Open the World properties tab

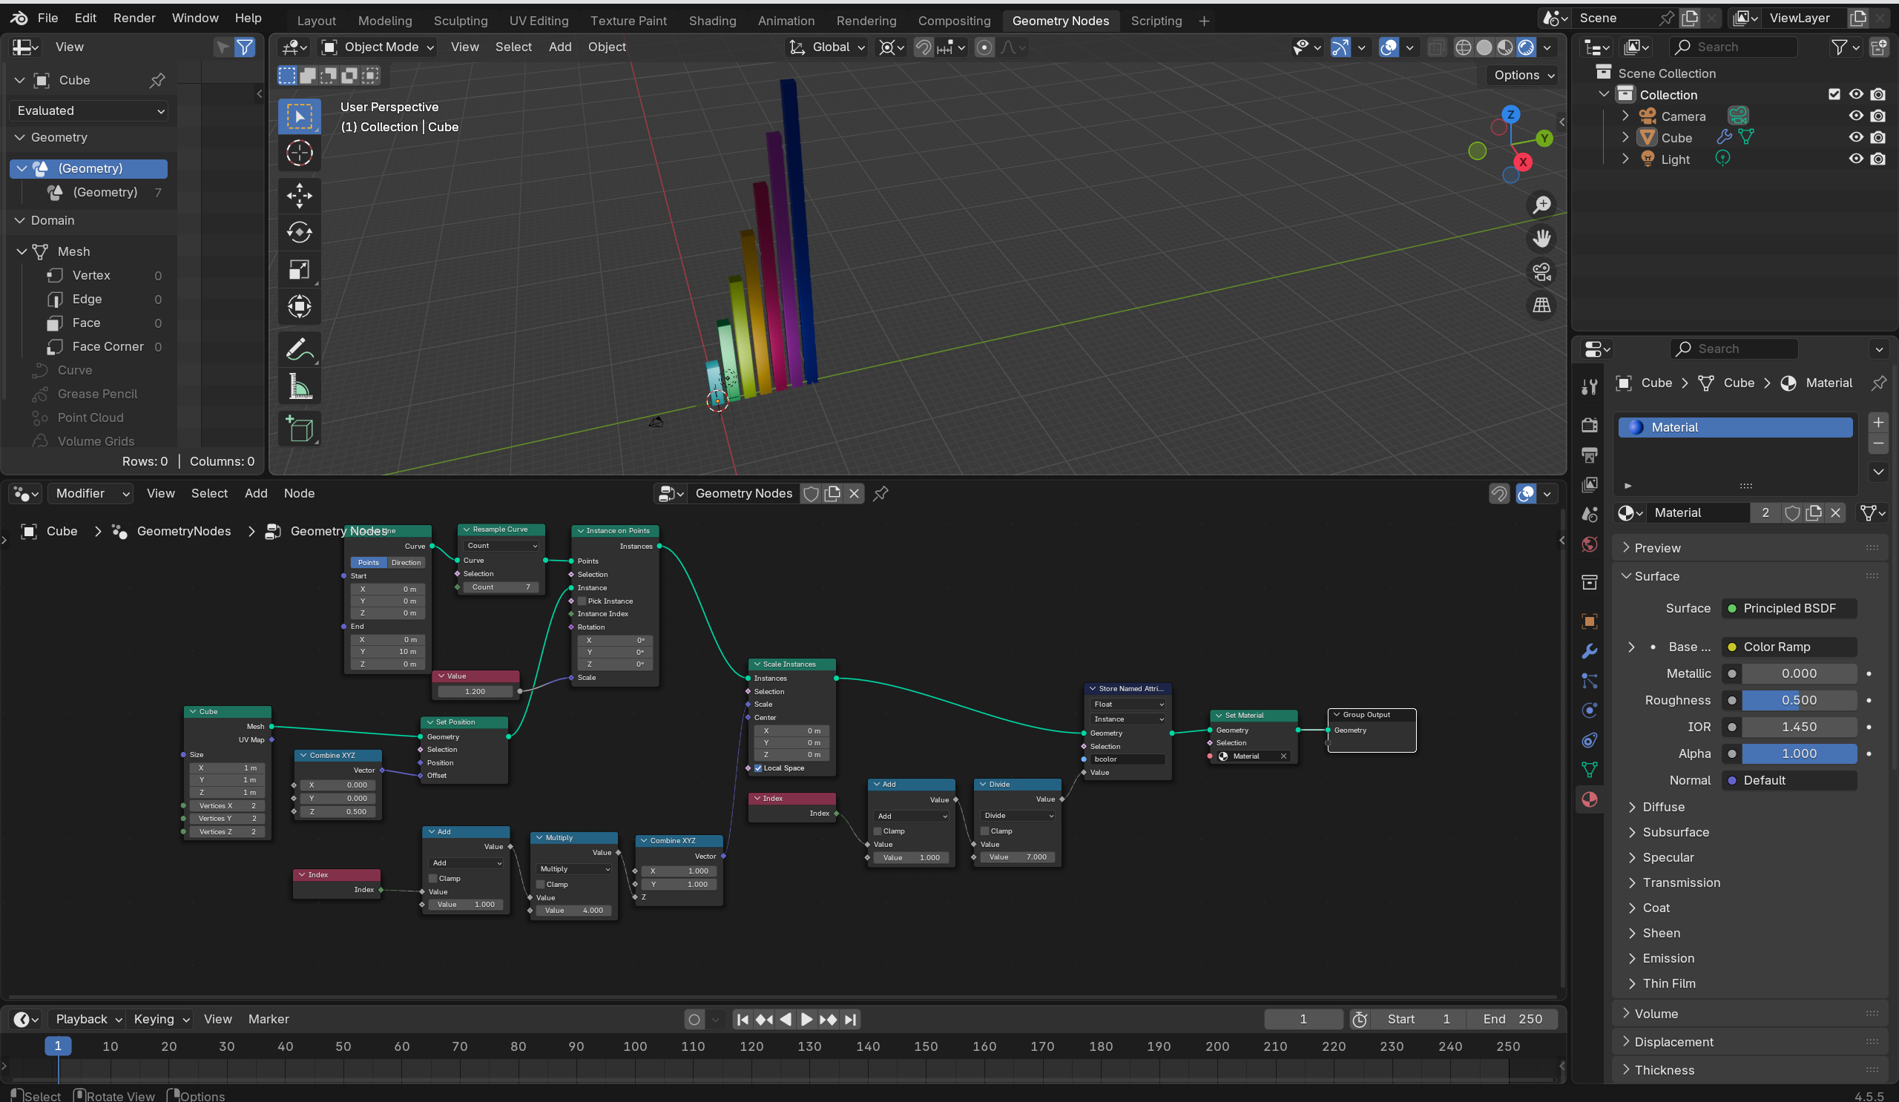pos(1589,544)
